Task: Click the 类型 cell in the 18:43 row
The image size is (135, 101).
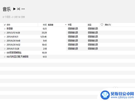Action: [x=93, y=45]
